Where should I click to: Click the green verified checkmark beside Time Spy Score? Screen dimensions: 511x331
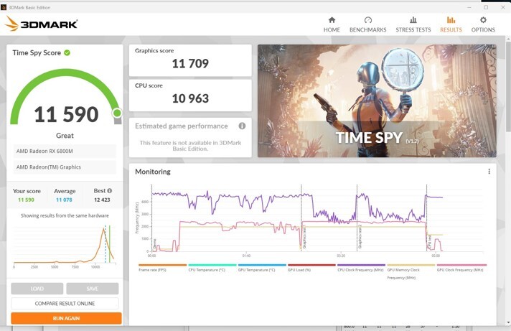point(67,52)
